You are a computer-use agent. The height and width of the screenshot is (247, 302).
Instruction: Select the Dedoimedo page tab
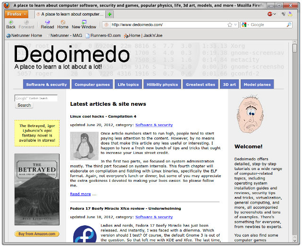coord(70,14)
